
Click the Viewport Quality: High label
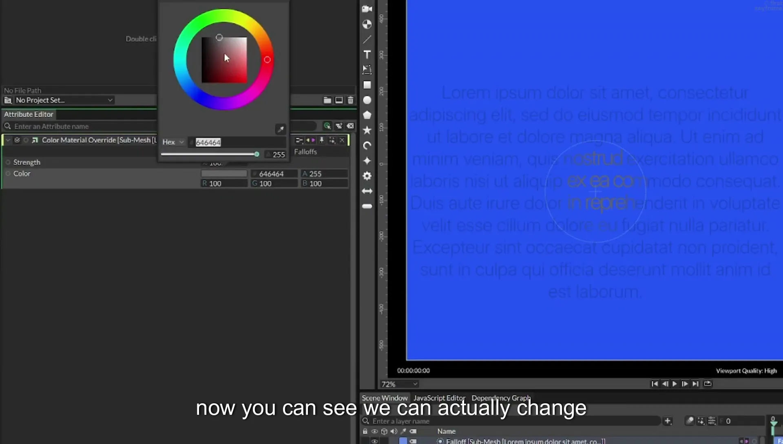point(746,371)
